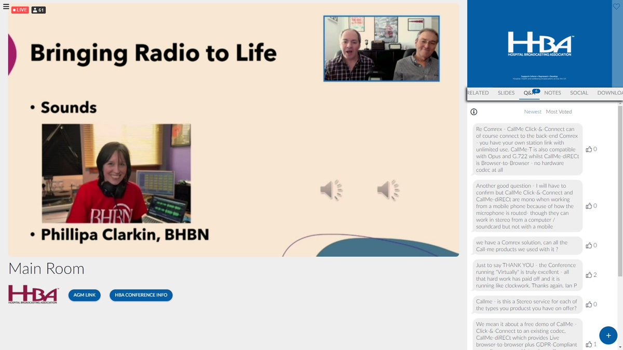The image size is (623, 350).
Task: Click 'Another good question' message text
Action: coord(527,206)
